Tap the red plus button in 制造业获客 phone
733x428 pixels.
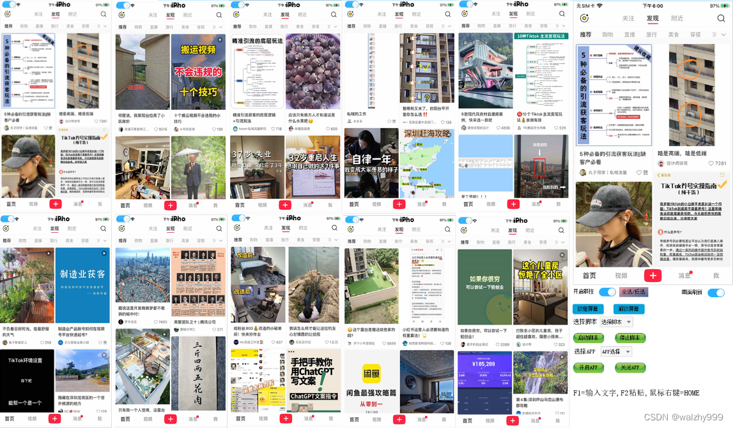click(55, 418)
